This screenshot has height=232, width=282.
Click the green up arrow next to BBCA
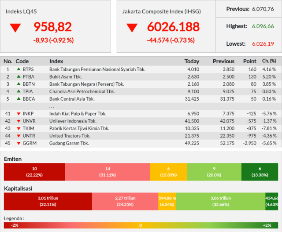(19, 98)
